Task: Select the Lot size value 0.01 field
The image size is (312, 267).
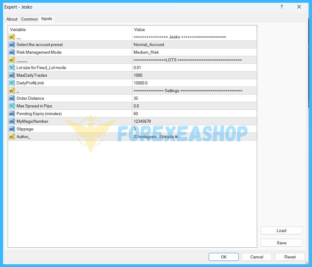Action: pos(194,68)
